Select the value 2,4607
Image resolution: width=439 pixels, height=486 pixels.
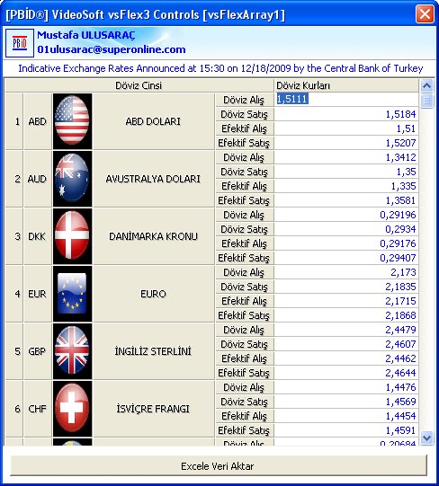(346, 344)
